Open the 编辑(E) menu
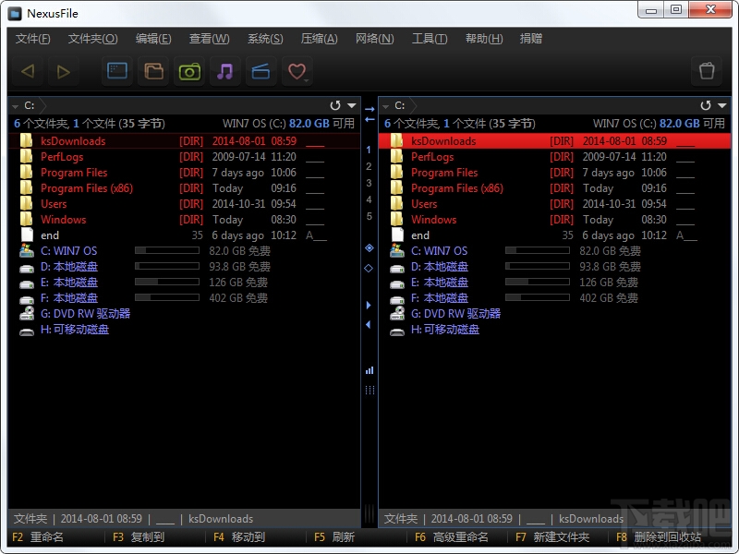This screenshot has width=739, height=554. [153, 39]
